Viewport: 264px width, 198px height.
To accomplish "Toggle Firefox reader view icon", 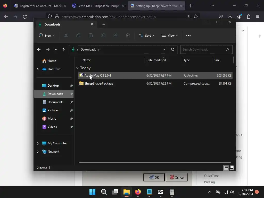I will [x=188, y=16].
